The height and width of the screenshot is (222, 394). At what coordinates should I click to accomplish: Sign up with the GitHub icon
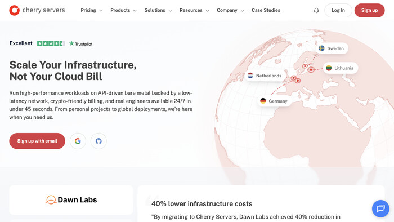(x=98, y=141)
